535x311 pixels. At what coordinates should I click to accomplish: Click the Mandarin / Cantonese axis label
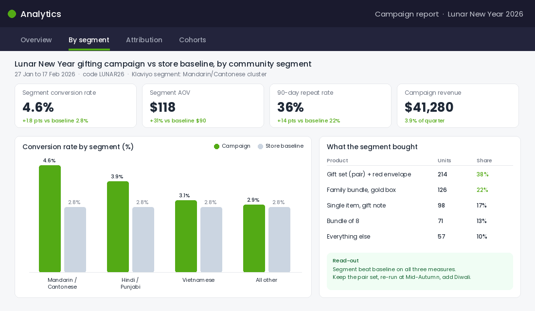(x=62, y=283)
